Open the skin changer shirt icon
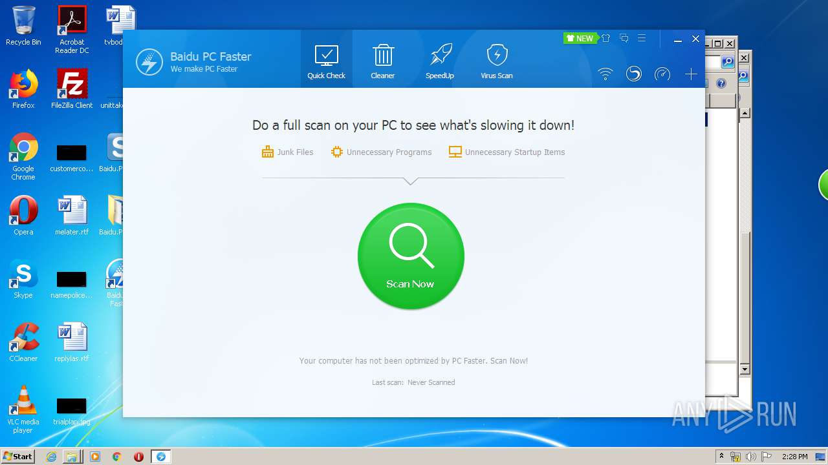 pyautogui.click(x=606, y=38)
